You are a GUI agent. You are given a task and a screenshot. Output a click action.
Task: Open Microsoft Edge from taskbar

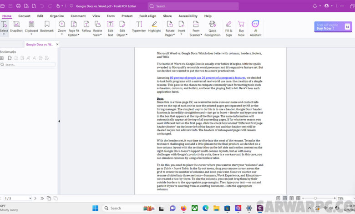click(x=205, y=208)
